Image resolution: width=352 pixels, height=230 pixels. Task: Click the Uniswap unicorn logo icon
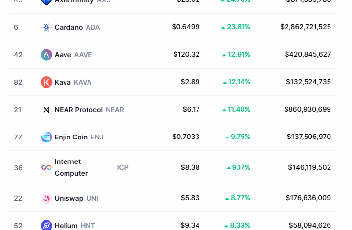coord(46,198)
